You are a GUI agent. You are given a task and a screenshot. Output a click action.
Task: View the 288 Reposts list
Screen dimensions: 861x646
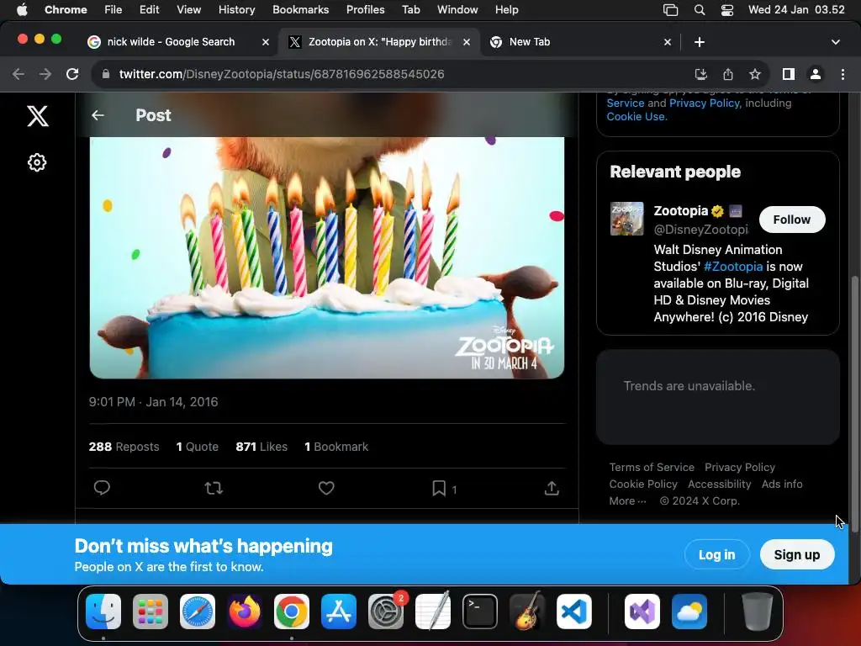point(124,447)
